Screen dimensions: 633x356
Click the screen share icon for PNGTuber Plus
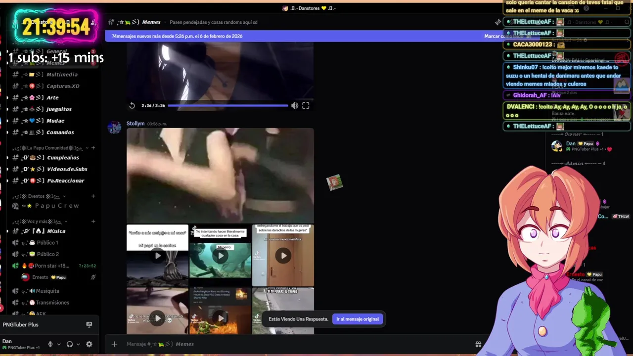coord(89,325)
